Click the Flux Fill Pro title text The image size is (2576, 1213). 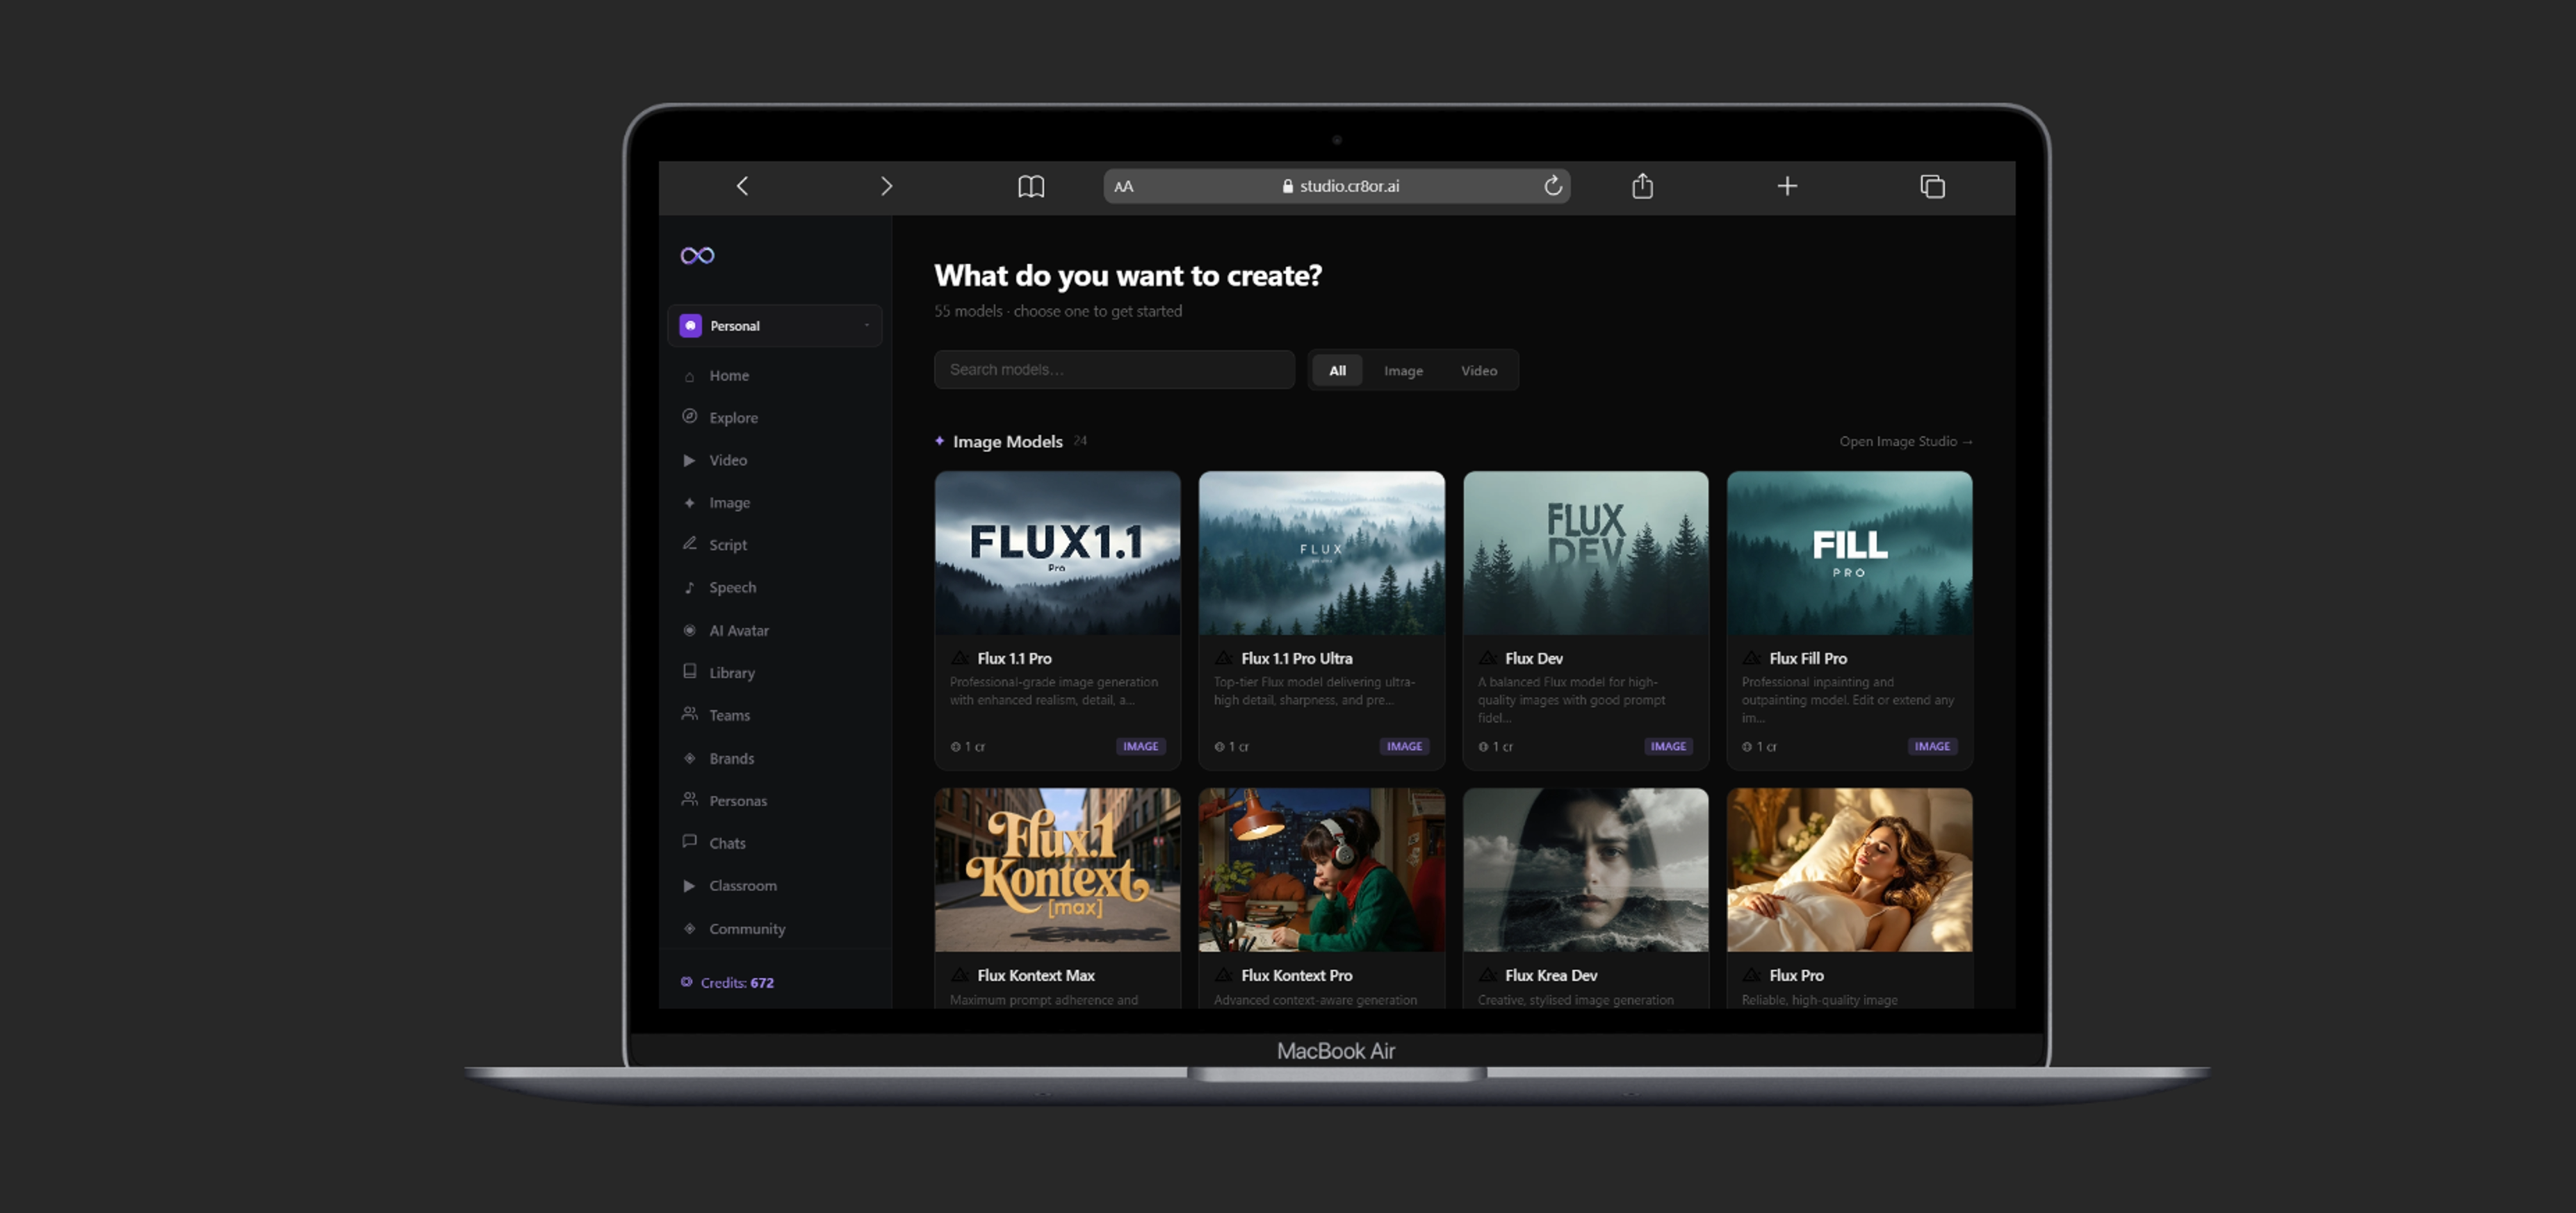coord(1808,659)
